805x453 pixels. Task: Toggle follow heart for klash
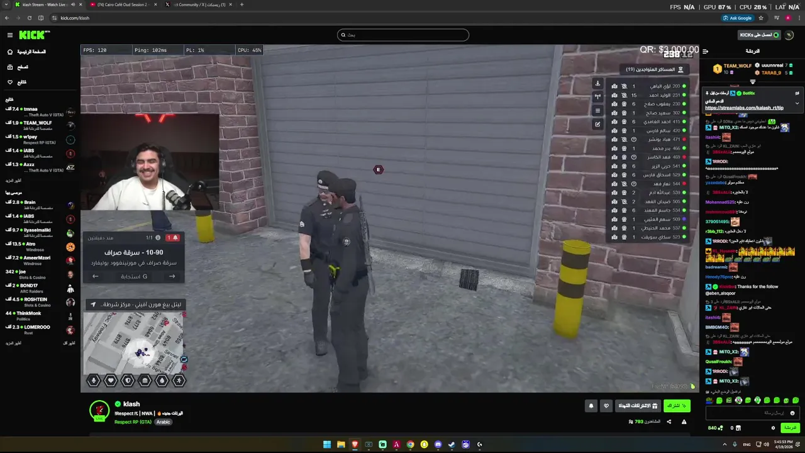coord(606,406)
